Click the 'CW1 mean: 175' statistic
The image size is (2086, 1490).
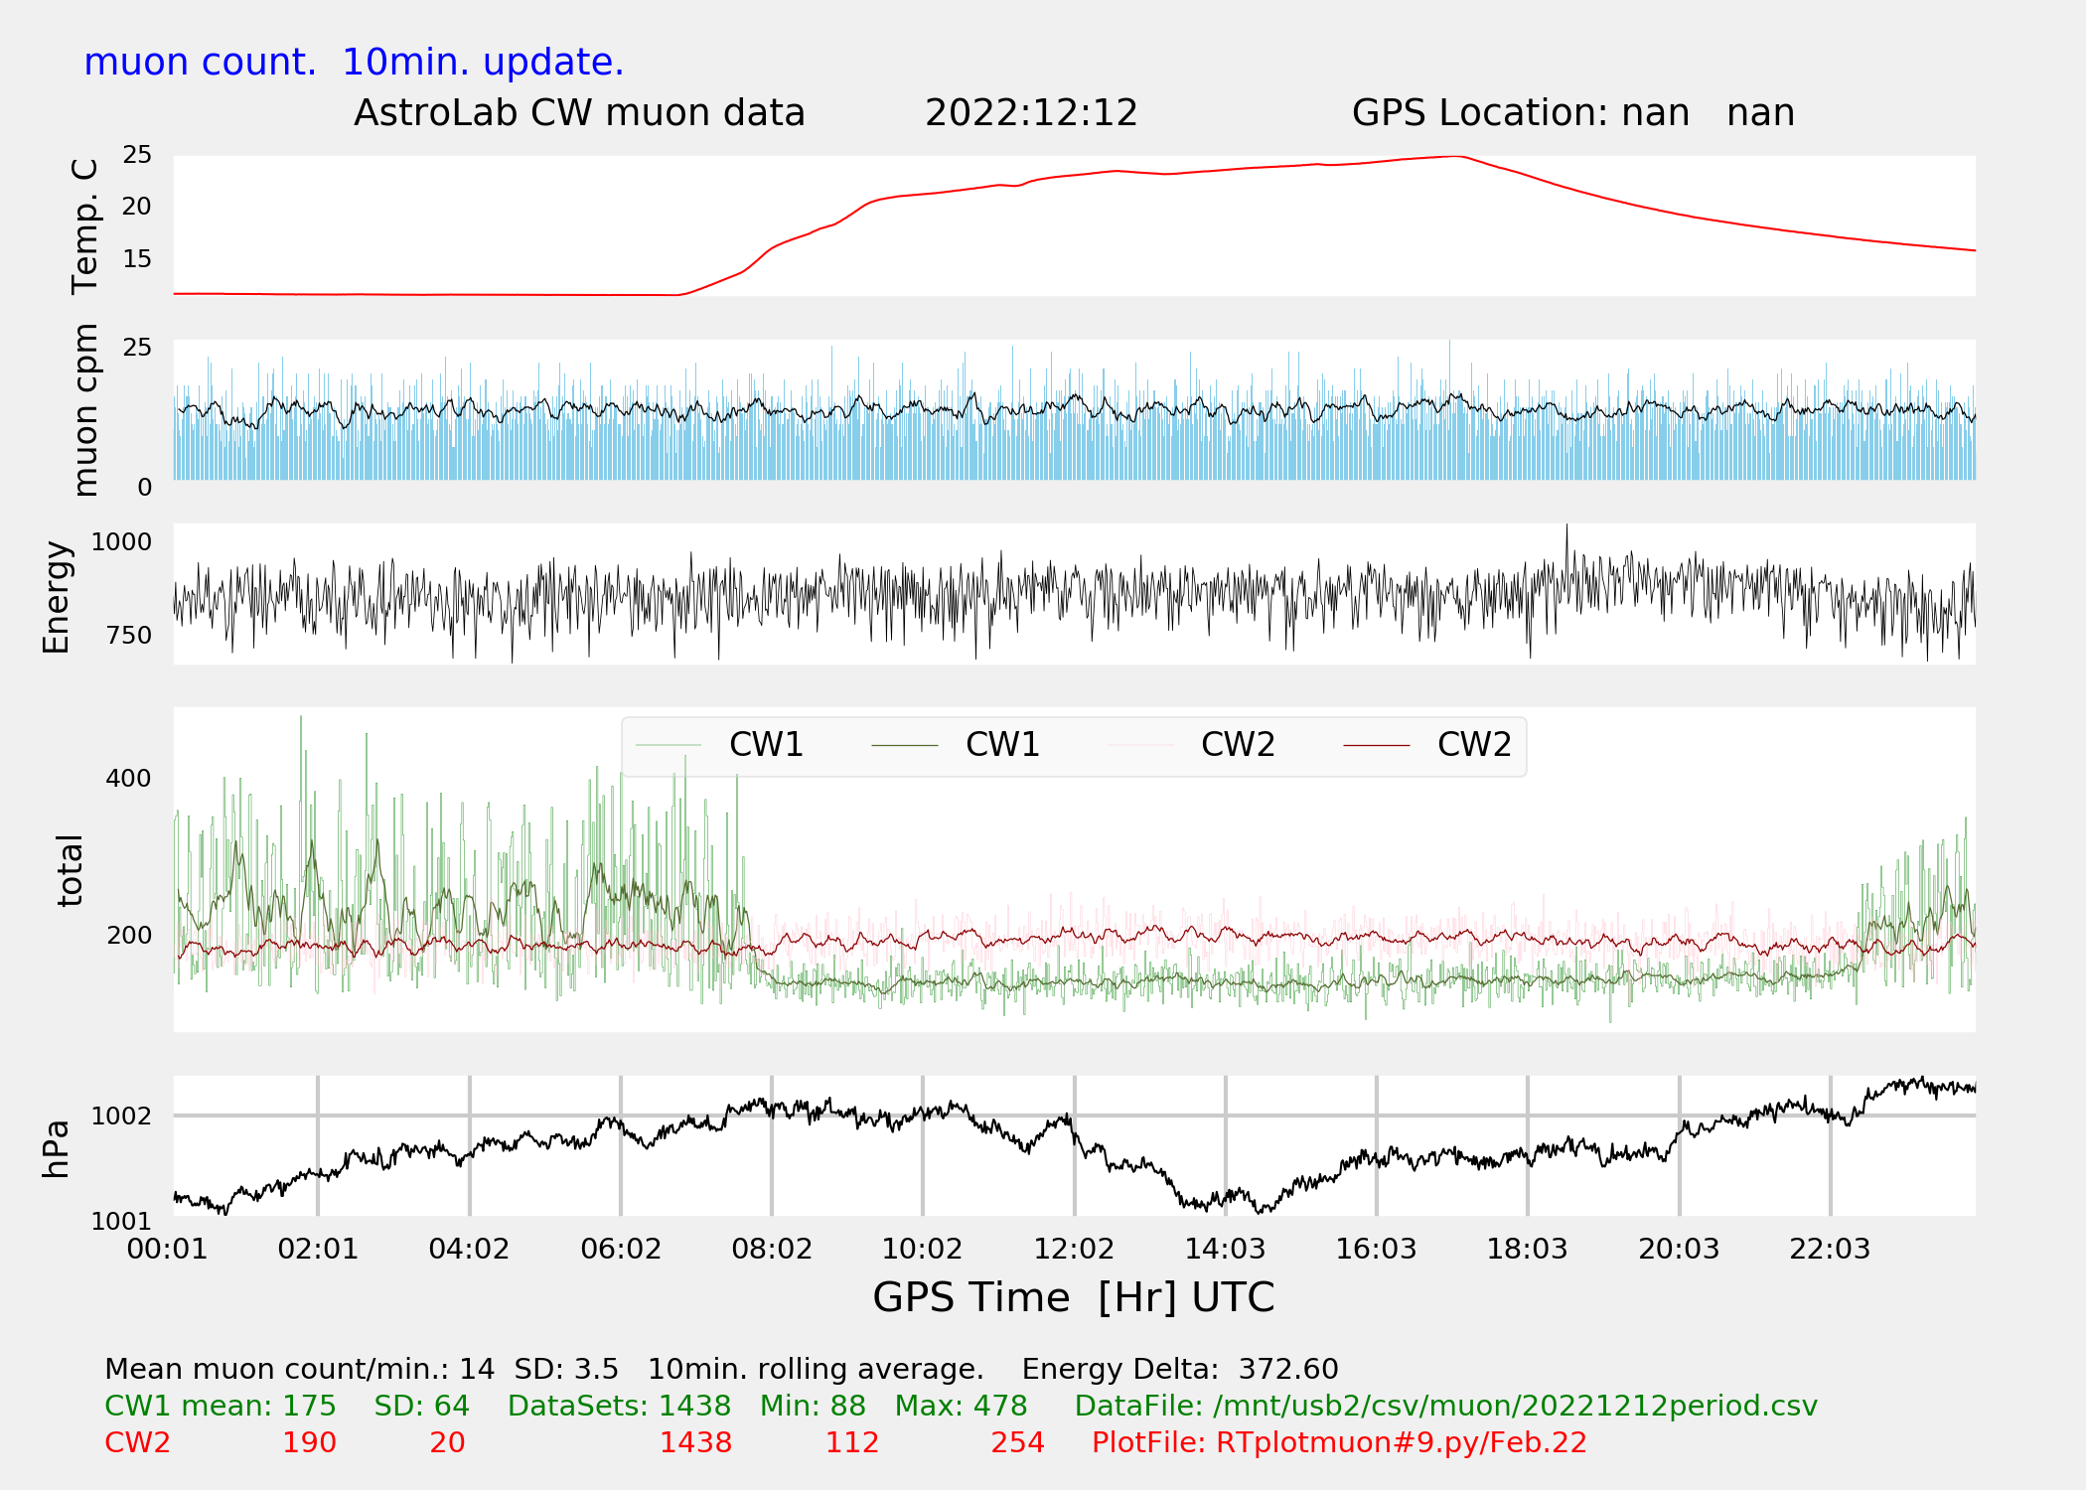pyautogui.click(x=221, y=1407)
